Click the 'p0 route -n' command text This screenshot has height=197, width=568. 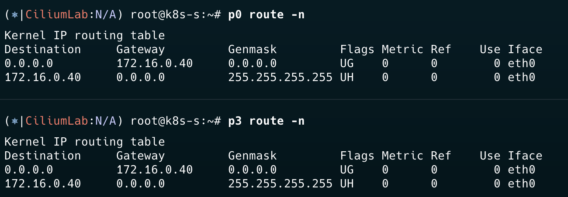(x=267, y=14)
